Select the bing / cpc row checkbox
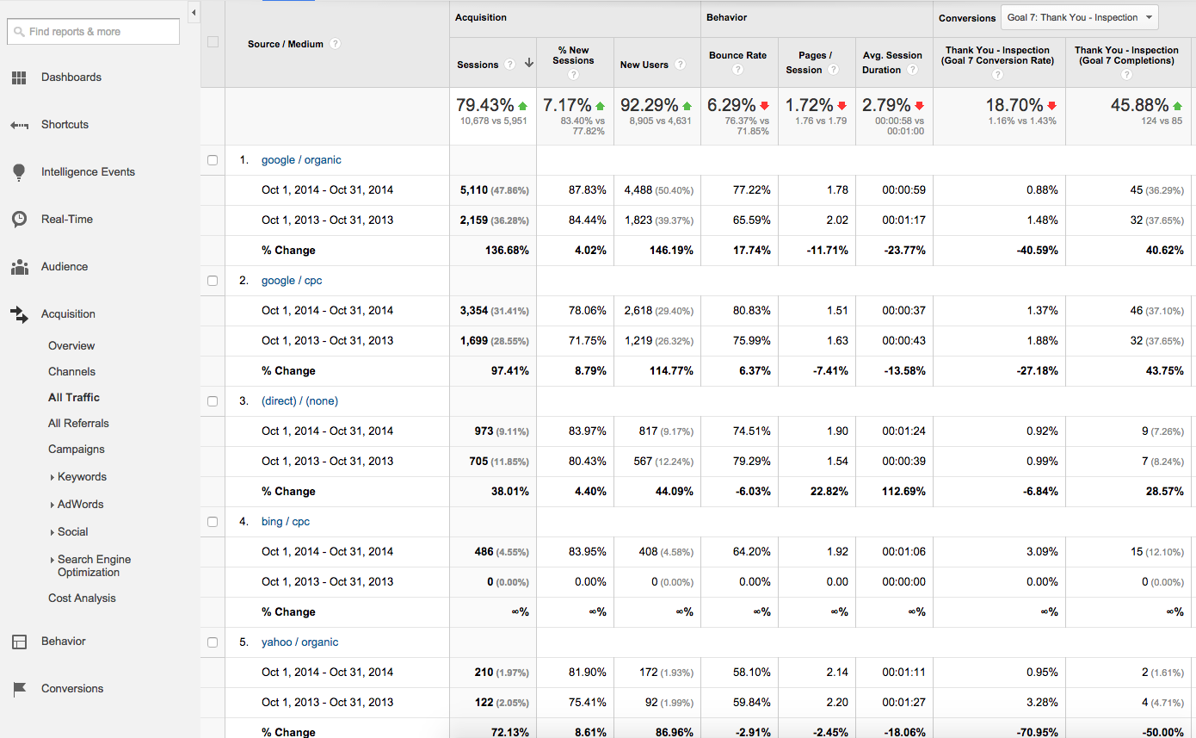The width and height of the screenshot is (1196, 738). click(213, 522)
